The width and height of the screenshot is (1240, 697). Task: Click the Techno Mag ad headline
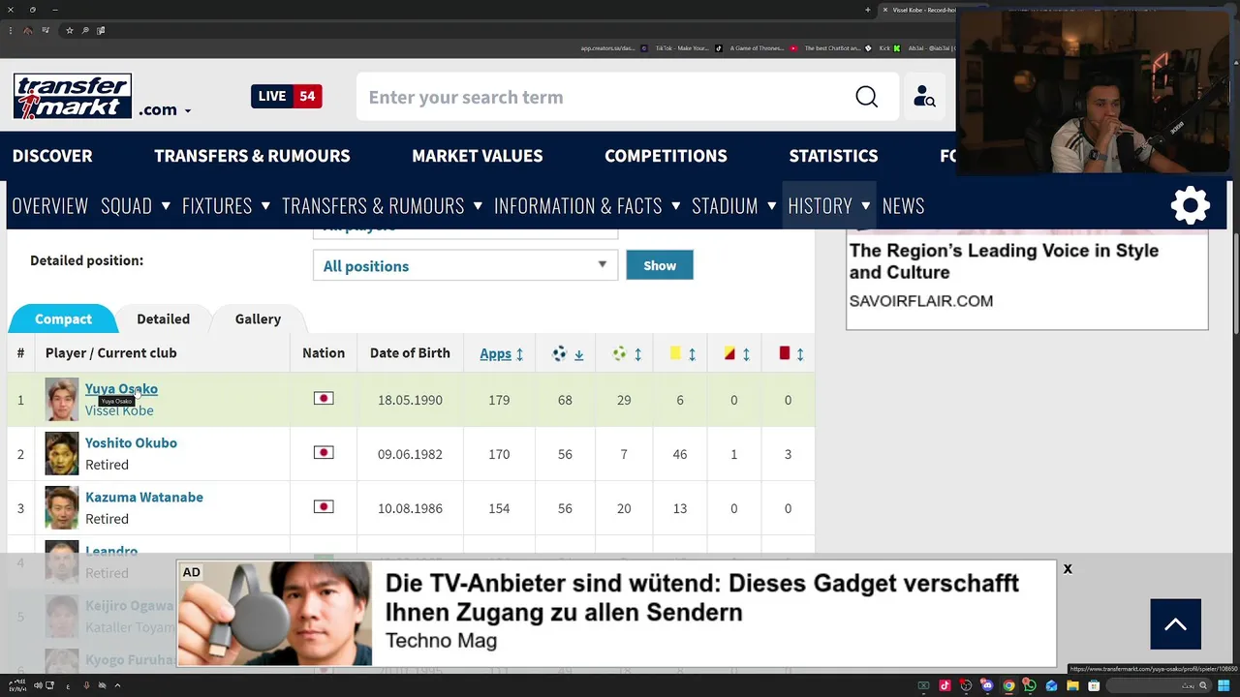tap(701, 597)
